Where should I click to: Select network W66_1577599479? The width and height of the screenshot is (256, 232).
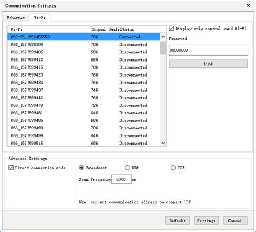click(84, 105)
